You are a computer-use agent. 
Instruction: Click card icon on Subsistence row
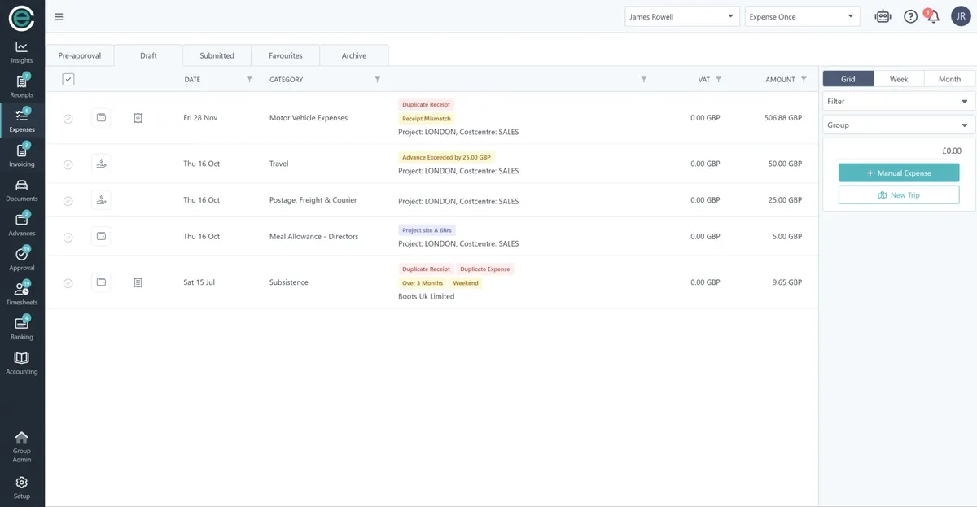[101, 282]
